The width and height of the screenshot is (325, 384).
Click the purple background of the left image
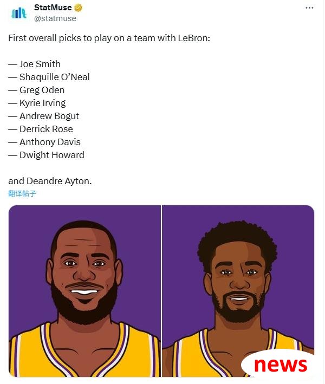tap(27, 233)
